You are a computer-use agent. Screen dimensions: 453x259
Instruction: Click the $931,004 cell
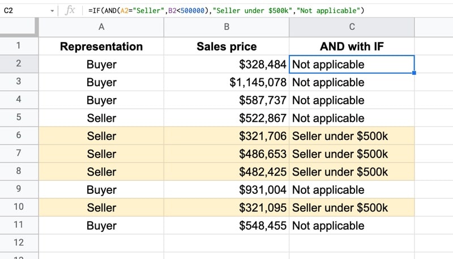(x=226, y=190)
